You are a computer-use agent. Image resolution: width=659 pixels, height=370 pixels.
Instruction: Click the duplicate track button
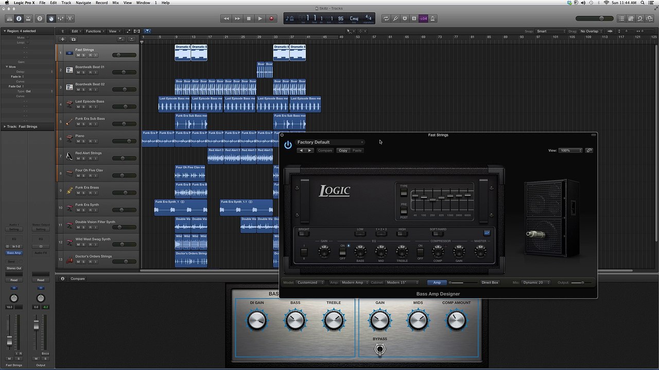[73, 39]
